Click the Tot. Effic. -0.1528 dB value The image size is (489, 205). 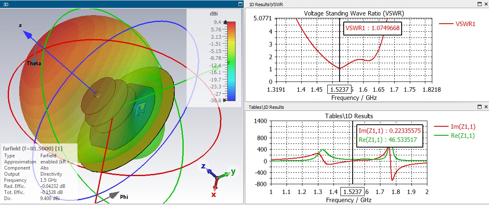pos(53,192)
